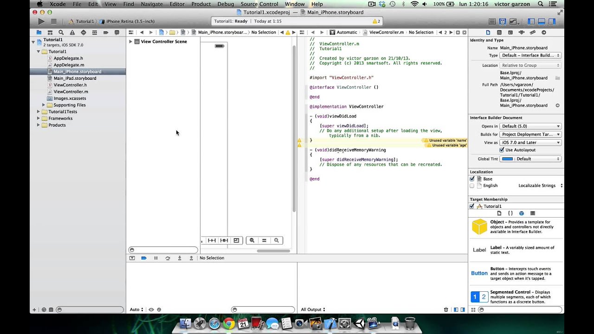
Task: Open the All Output console selector
Action: pos(313,309)
